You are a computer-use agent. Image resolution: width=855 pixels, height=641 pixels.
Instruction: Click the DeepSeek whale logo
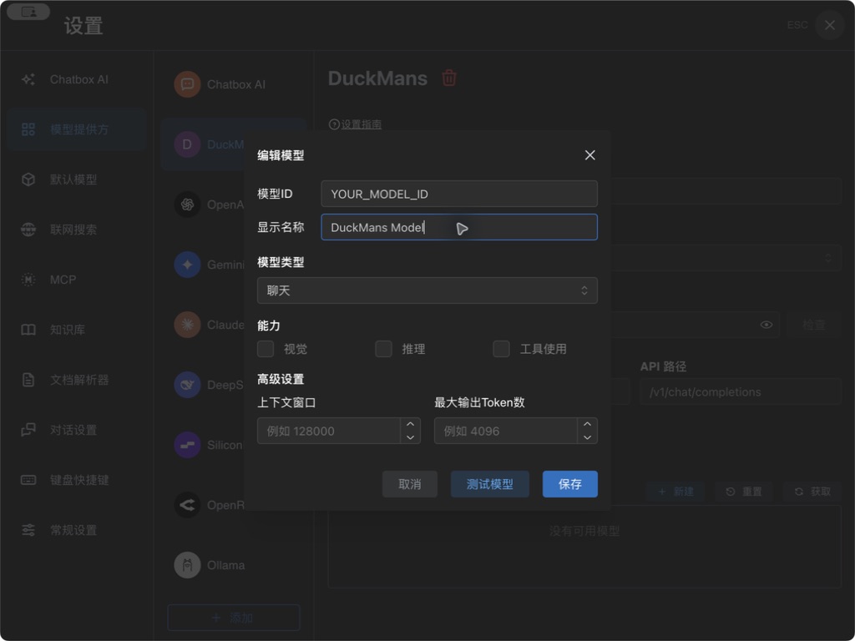click(x=188, y=385)
